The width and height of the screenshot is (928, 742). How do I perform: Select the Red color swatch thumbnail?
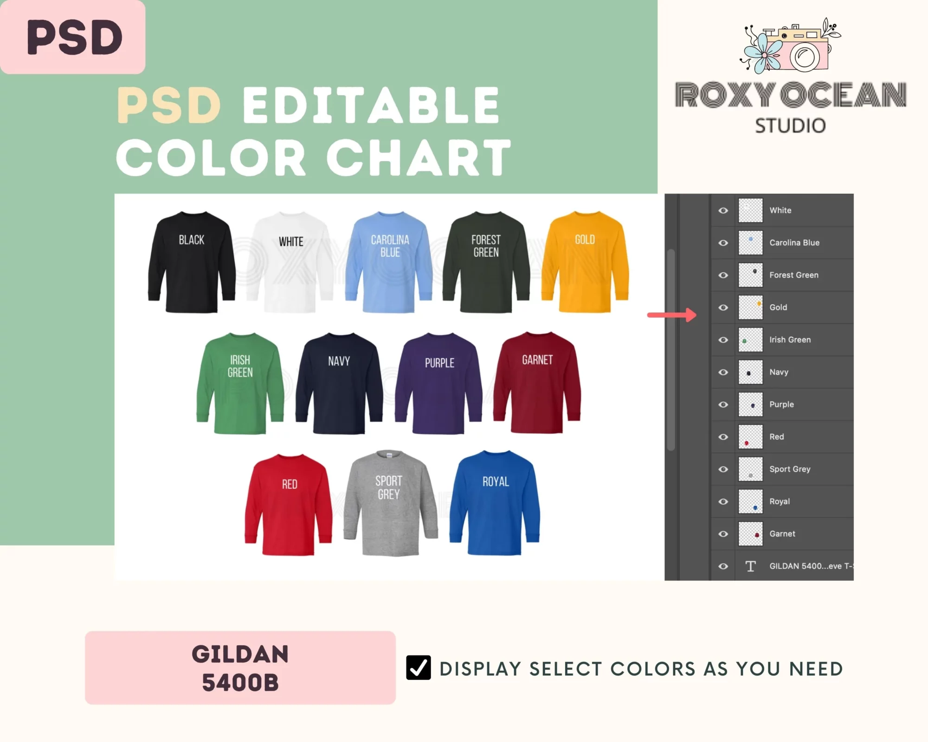pyautogui.click(x=751, y=436)
